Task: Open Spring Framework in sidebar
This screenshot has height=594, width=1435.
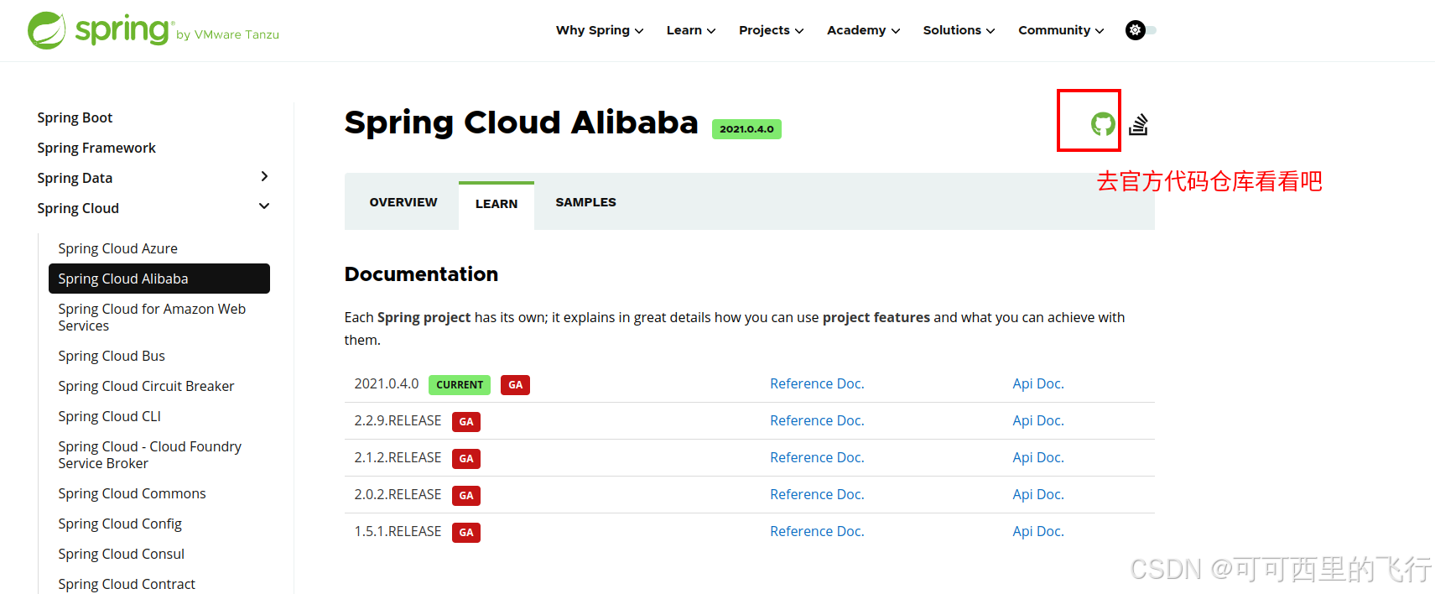Action: click(96, 148)
